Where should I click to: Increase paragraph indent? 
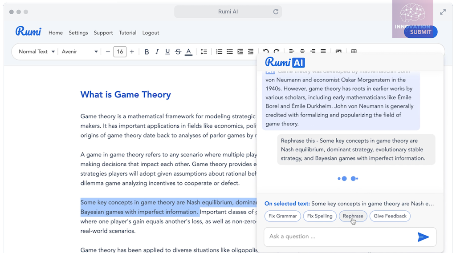pyautogui.click(x=240, y=52)
